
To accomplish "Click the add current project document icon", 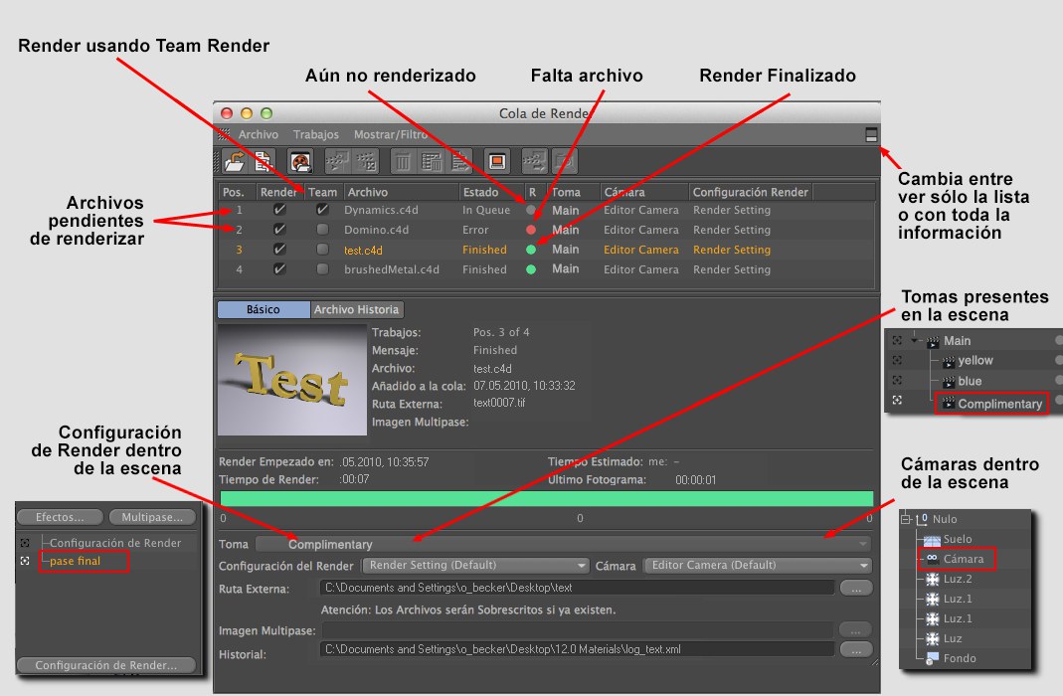I will pyautogui.click(x=263, y=160).
